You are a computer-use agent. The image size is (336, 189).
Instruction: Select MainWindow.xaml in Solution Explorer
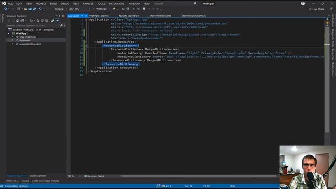[30, 44]
